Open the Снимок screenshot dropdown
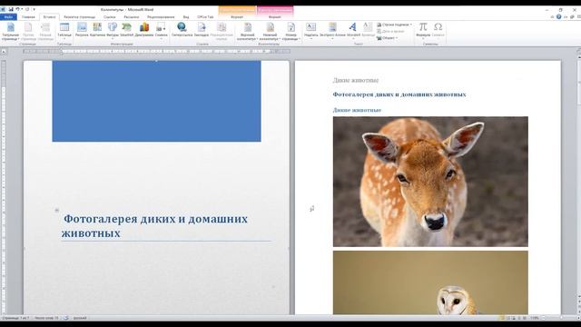 click(162, 30)
